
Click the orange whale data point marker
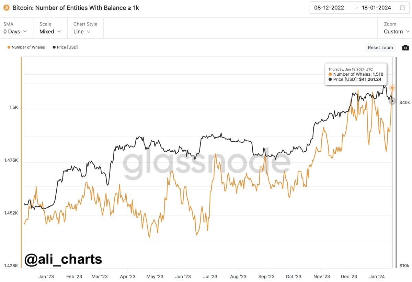(392, 88)
